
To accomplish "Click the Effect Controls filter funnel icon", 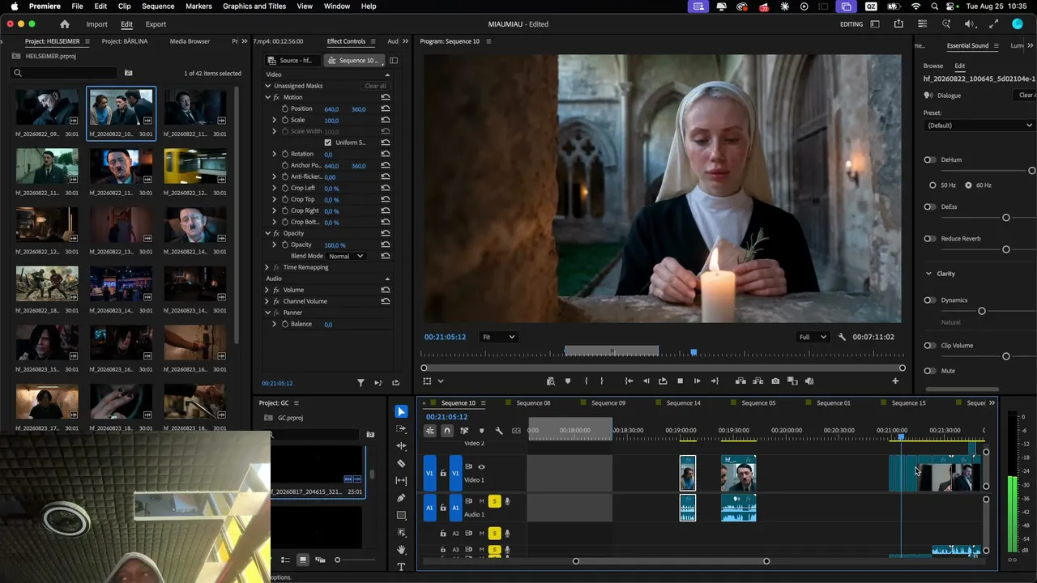I will click(x=361, y=383).
